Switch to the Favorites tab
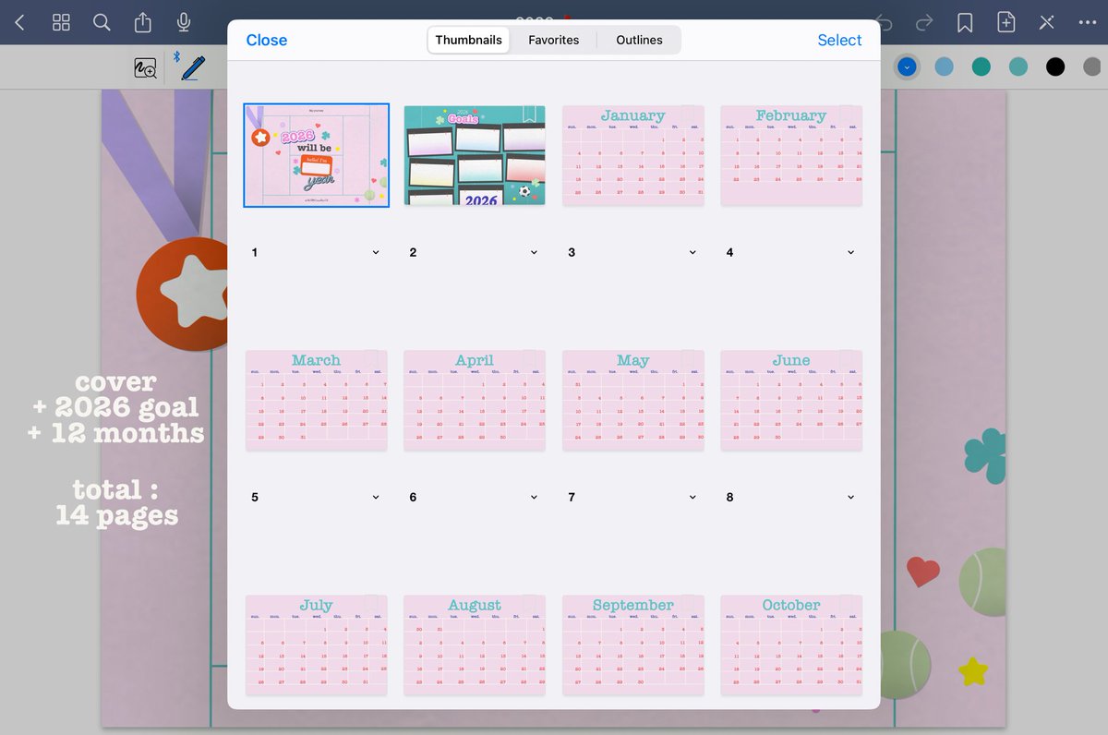 (554, 40)
